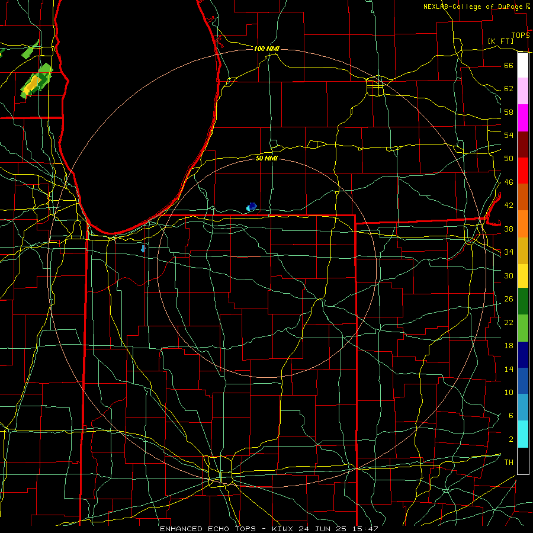This screenshot has height=533, width=533.
Task: Click the 'KIWX' radar site identifier
Action: (x=284, y=529)
